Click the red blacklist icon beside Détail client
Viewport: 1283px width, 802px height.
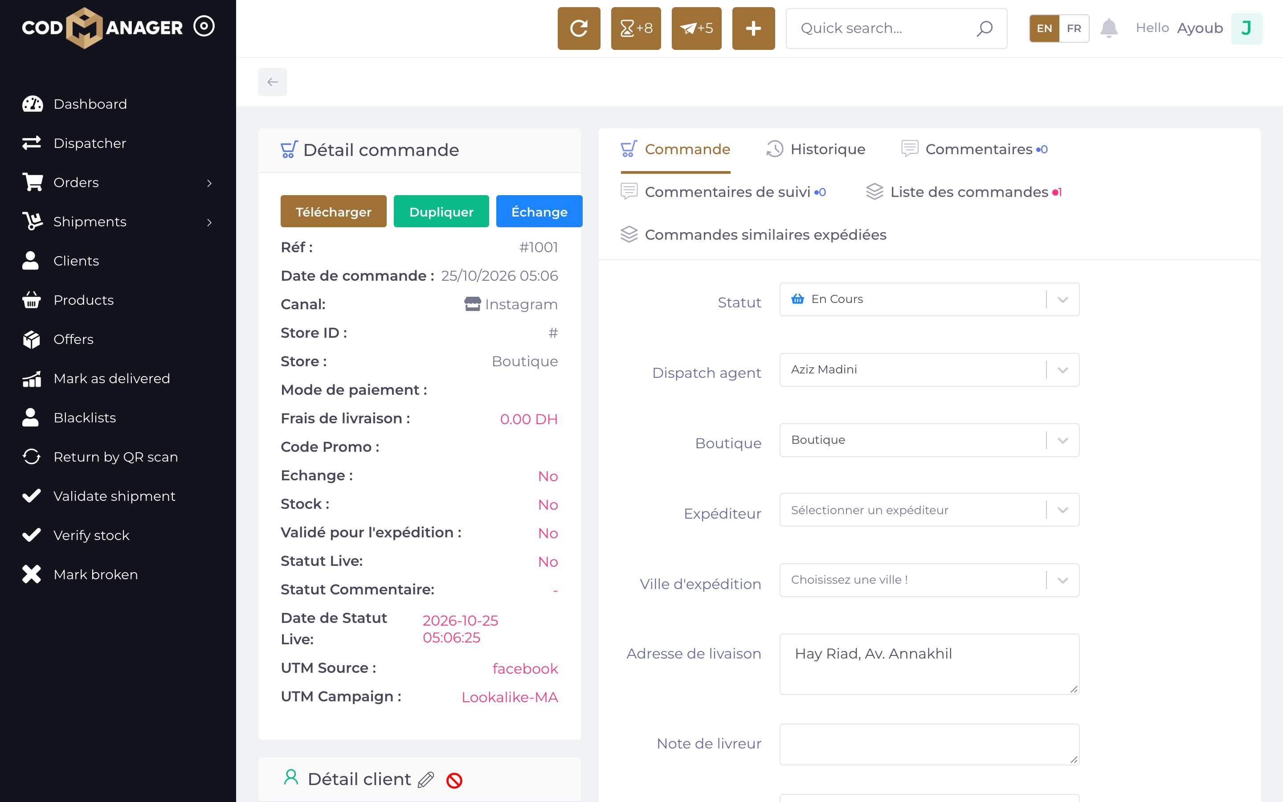click(454, 780)
